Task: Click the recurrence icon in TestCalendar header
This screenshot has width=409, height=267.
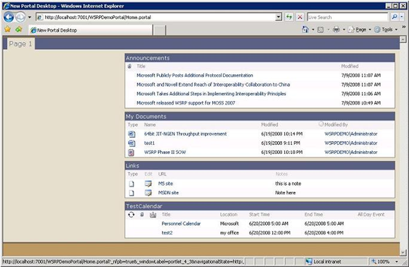Action: (131, 215)
